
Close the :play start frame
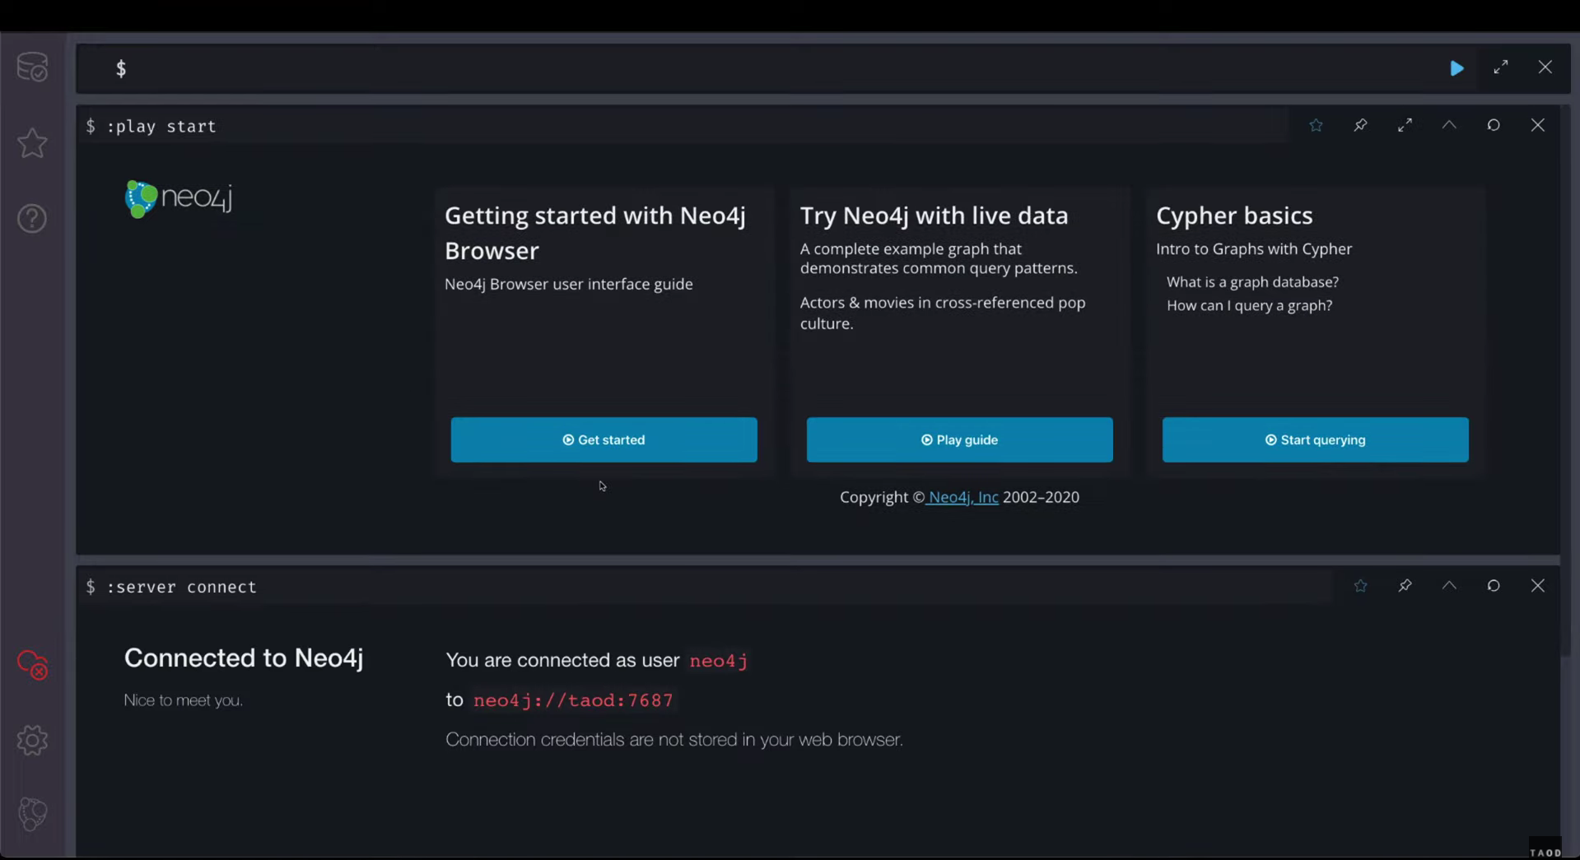point(1538,125)
